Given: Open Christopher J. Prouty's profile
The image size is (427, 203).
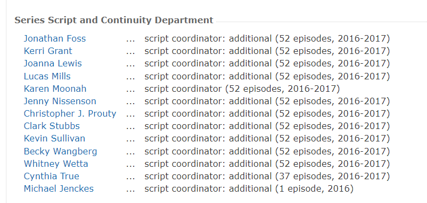Looking at the screenshot, I should (70, 113).
